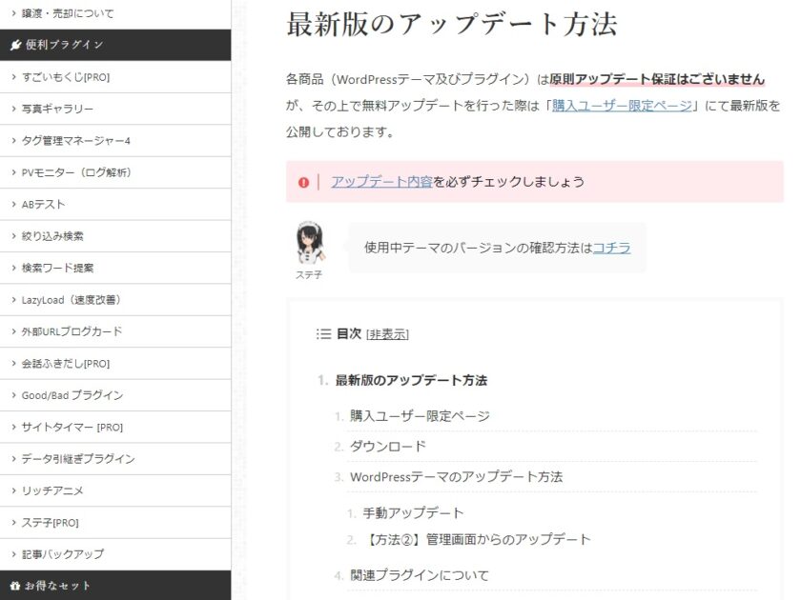Image resolution: width=801 pixels, height=600 pixels.
Task: Open LazyLoad(速度改善) sidebar item
Action: coord(115,299)
